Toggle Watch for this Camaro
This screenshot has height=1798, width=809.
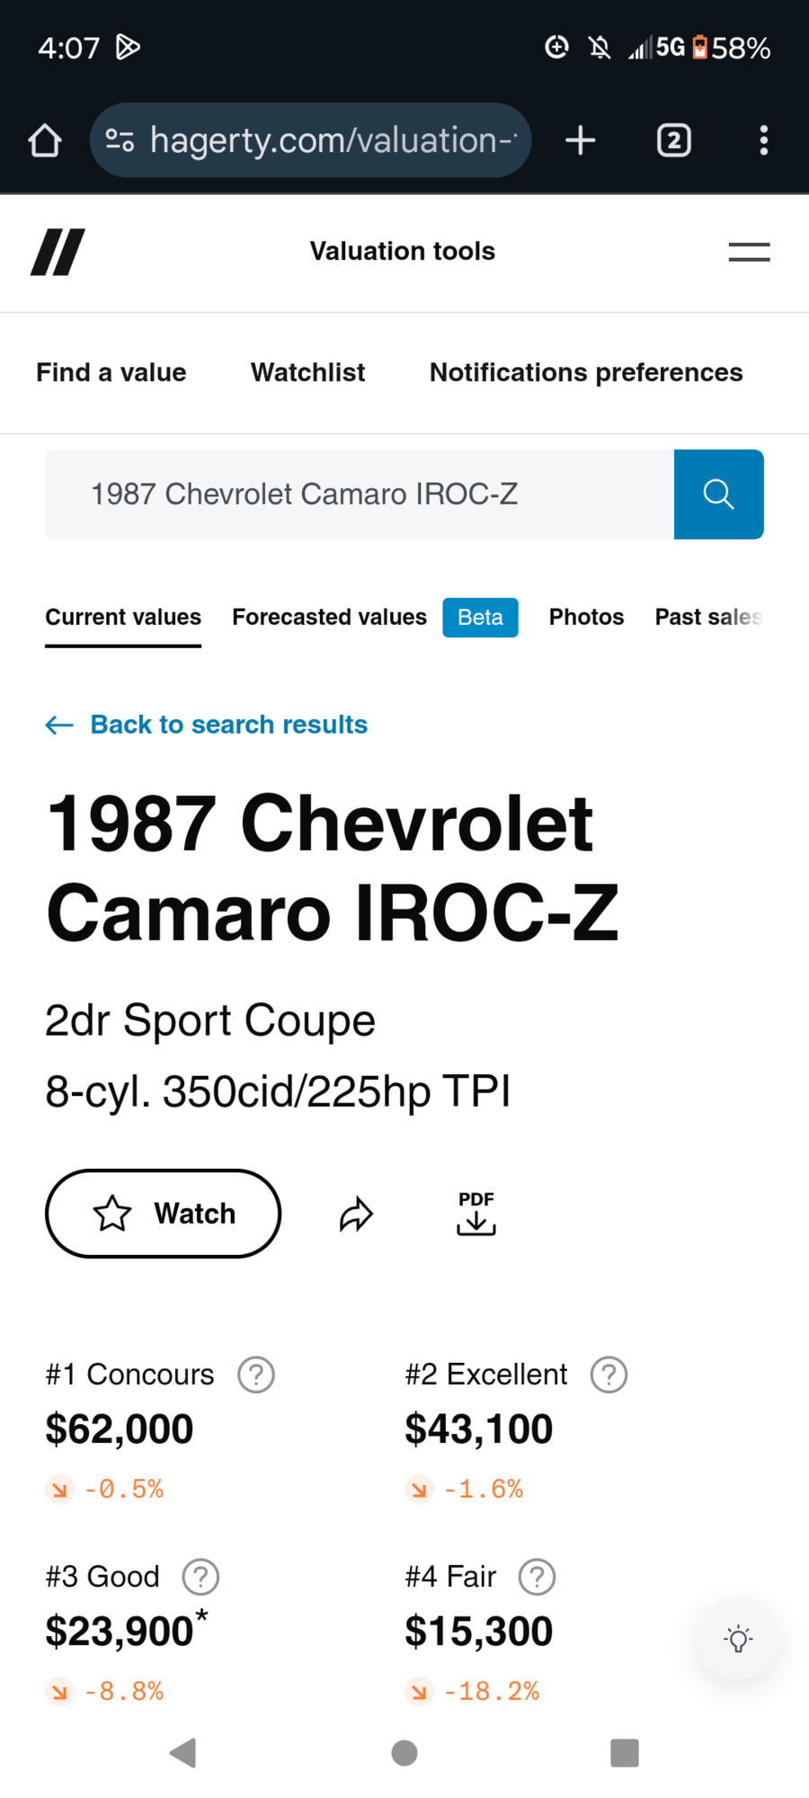tap(163, 1214)
